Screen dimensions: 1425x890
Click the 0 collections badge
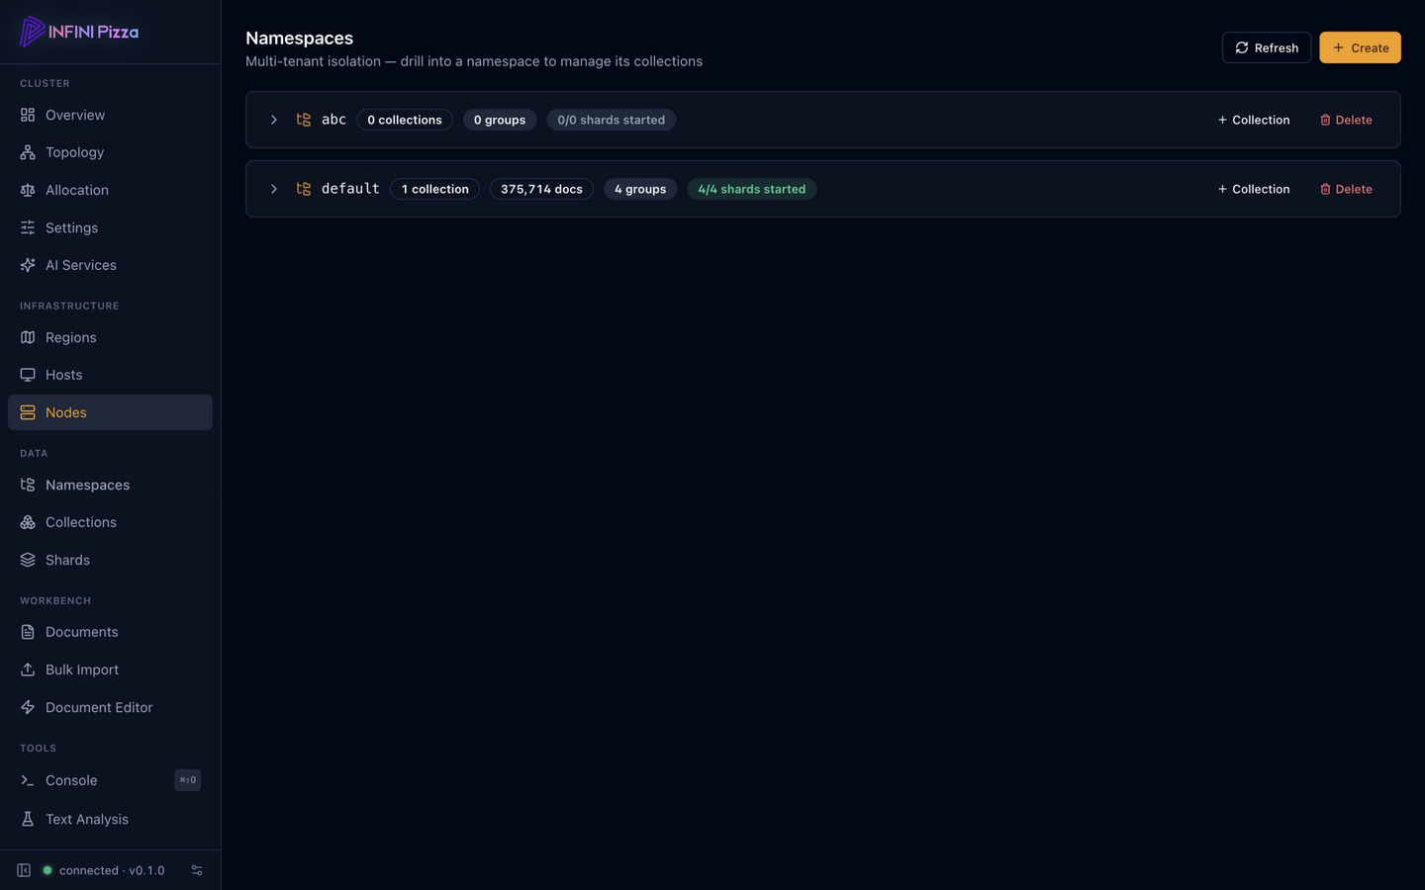405,120
